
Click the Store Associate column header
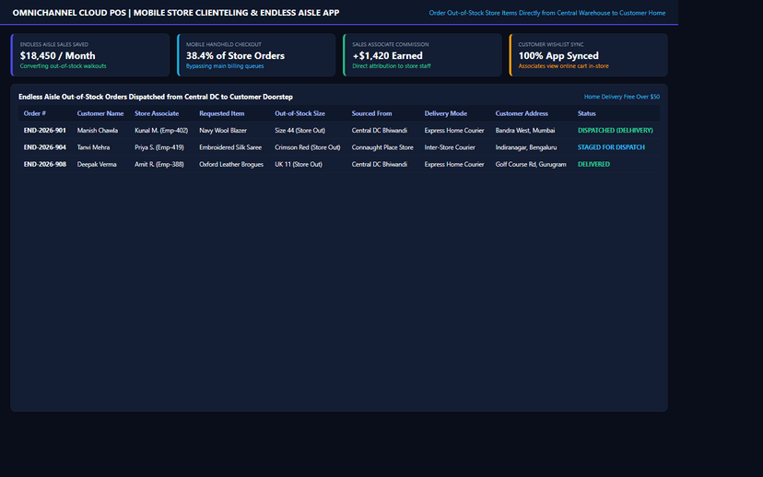pyautogui.click(x=157, y=113)
